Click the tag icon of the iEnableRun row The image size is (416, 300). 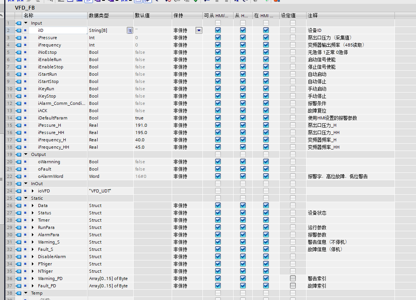(18, 60)
